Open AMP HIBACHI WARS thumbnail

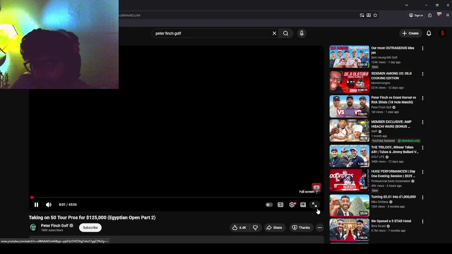coord(349,130)
